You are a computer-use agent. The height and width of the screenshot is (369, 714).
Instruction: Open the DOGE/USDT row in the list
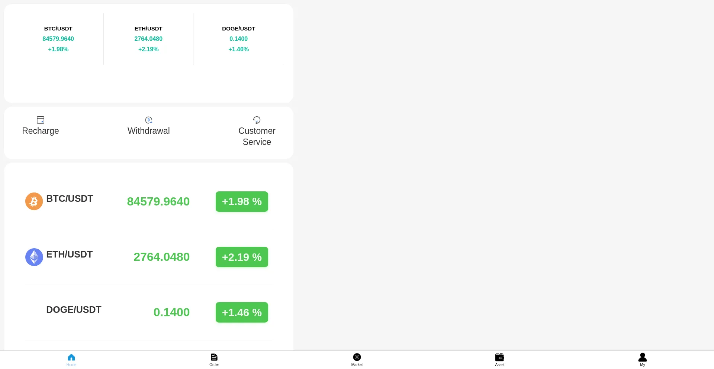[x=74, y=310]
